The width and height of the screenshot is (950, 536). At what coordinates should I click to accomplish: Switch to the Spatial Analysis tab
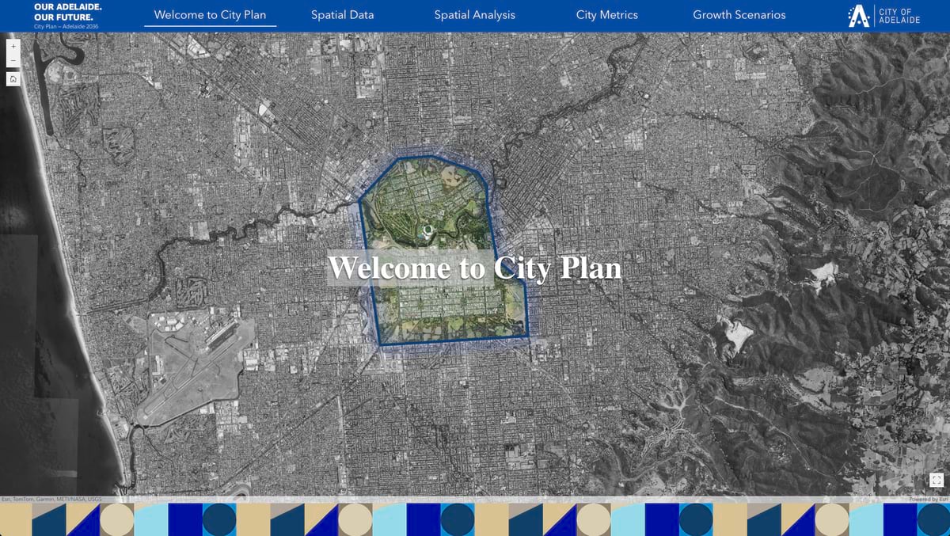pyautogui.click(x=473, y=14)
